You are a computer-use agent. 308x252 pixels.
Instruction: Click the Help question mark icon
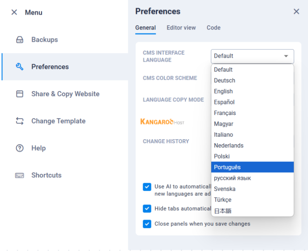coord(20,148)
